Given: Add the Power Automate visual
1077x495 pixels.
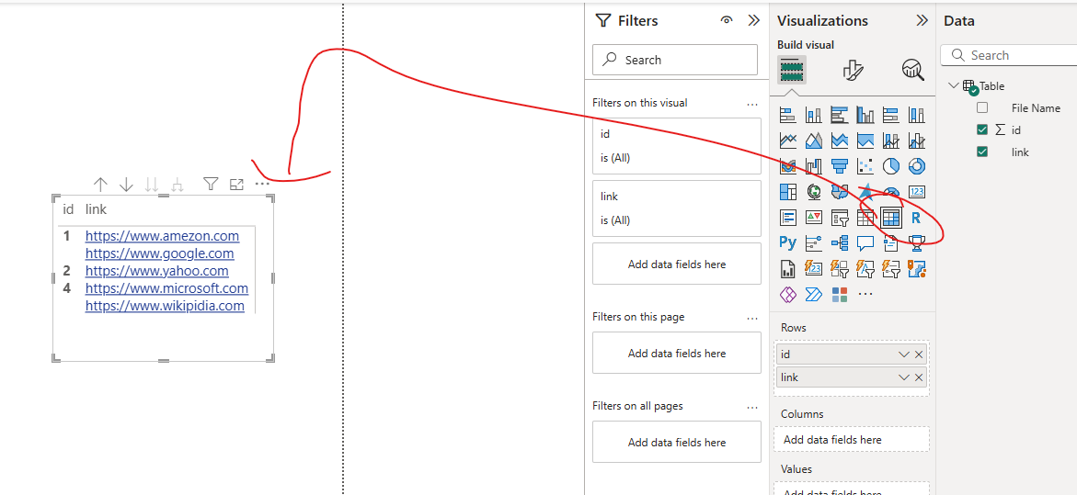Looking at the screenshot, I should 813,294.
